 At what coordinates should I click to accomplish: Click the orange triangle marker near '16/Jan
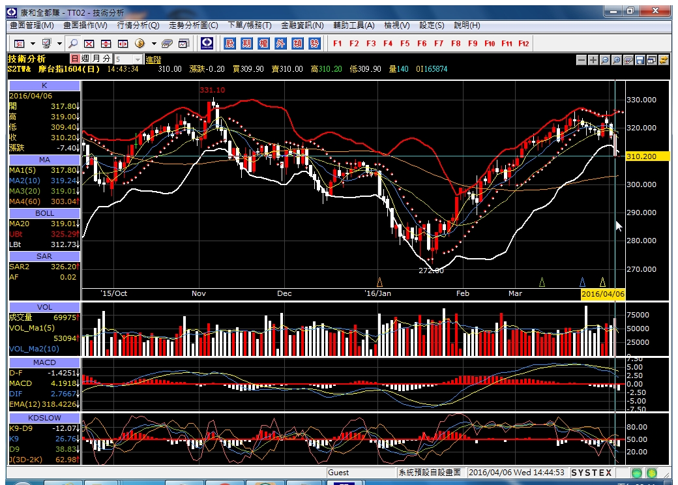(x=379, y=282)
